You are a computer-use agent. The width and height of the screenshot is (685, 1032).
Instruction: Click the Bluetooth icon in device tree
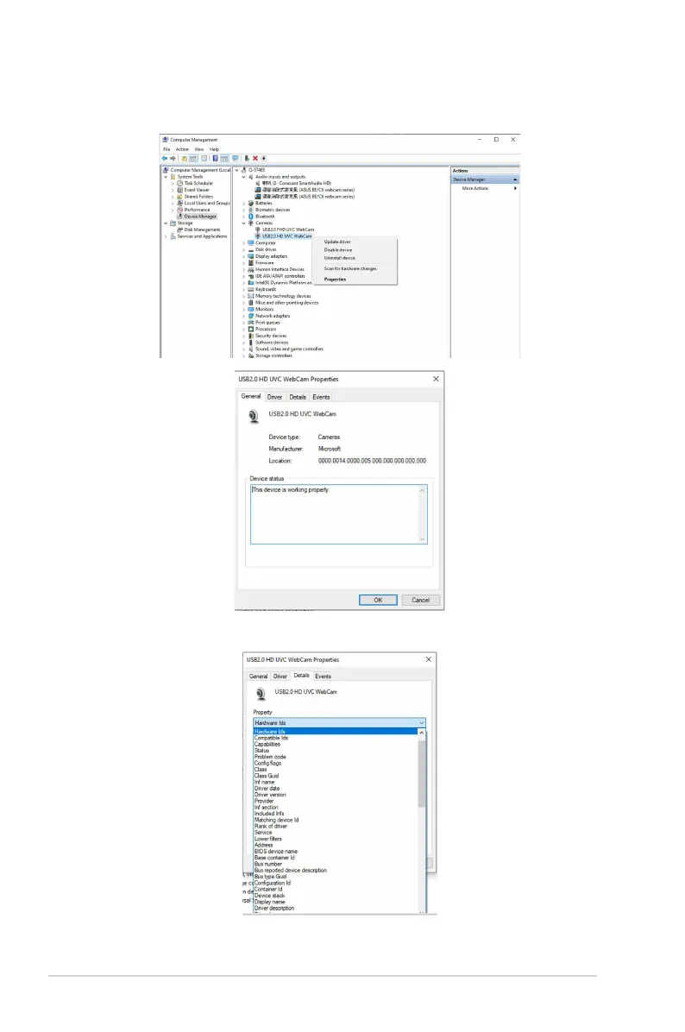(x=251, y=217)
